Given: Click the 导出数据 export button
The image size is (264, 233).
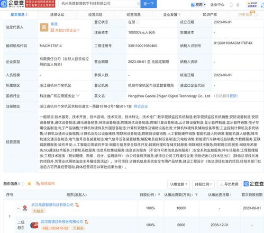Looking at the screenshot, I should pyautogui.click(x=229, y=184).
